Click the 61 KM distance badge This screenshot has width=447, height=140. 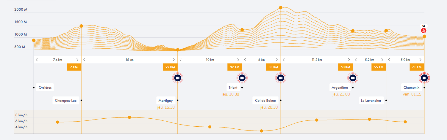point(417,67)
